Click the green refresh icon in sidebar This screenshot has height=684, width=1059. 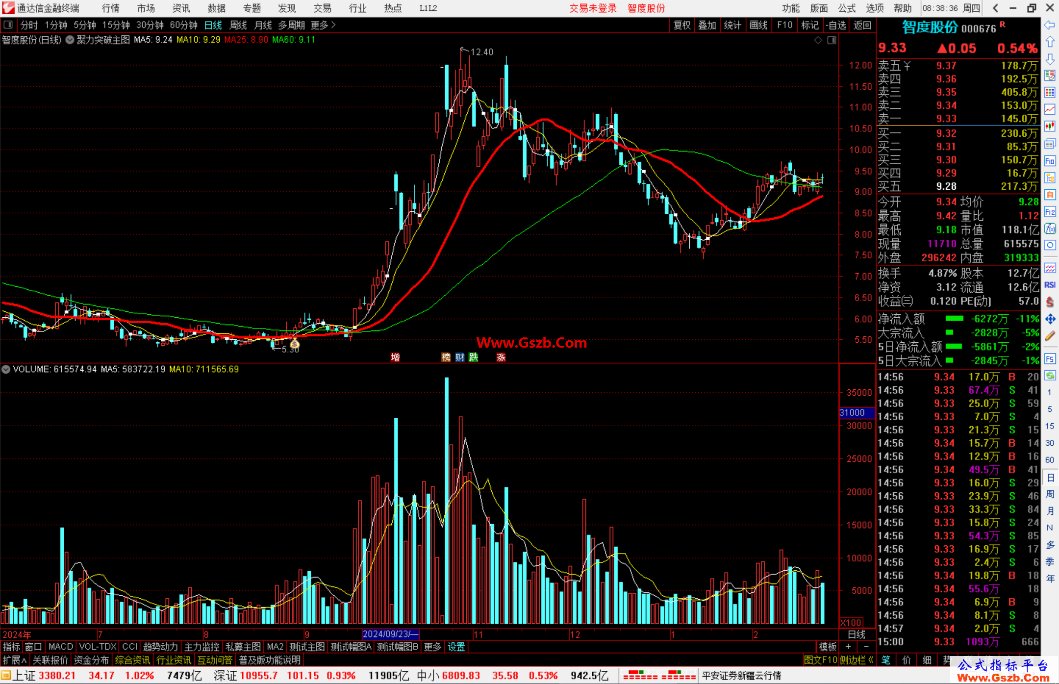pyautogui.click(x=1050, y=376)
